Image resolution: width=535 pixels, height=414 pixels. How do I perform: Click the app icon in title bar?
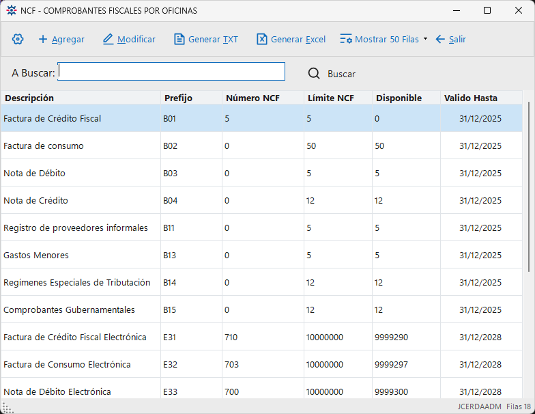pos(12,11)
